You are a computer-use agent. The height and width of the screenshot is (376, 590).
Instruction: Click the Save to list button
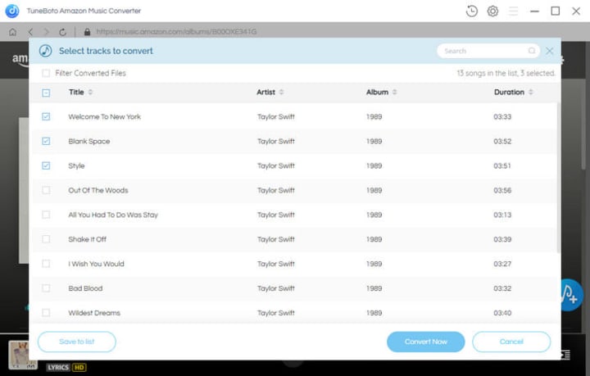click(77, 342)
